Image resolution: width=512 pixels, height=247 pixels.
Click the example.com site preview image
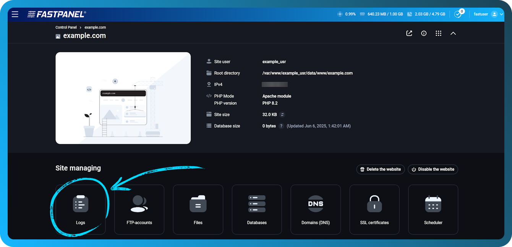coord(123,98)
